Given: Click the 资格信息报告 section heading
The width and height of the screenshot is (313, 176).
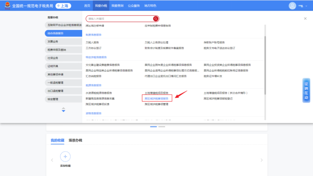Looking at the screenshot, I should (x=94, y=113).
